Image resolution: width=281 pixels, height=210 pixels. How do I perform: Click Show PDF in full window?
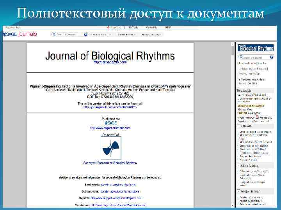point(251,106)
